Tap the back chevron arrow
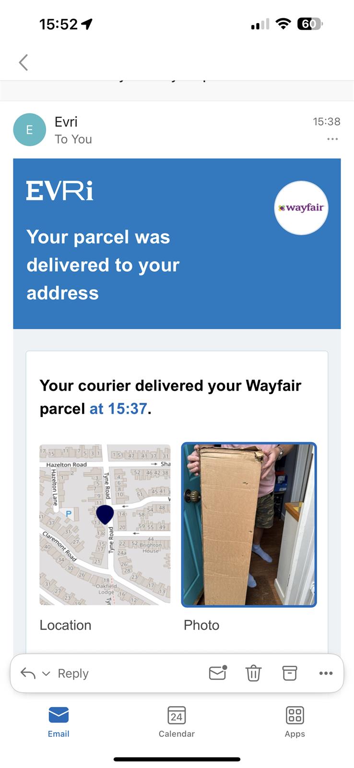Screen dimensions: 354x768 coord(23,62)
